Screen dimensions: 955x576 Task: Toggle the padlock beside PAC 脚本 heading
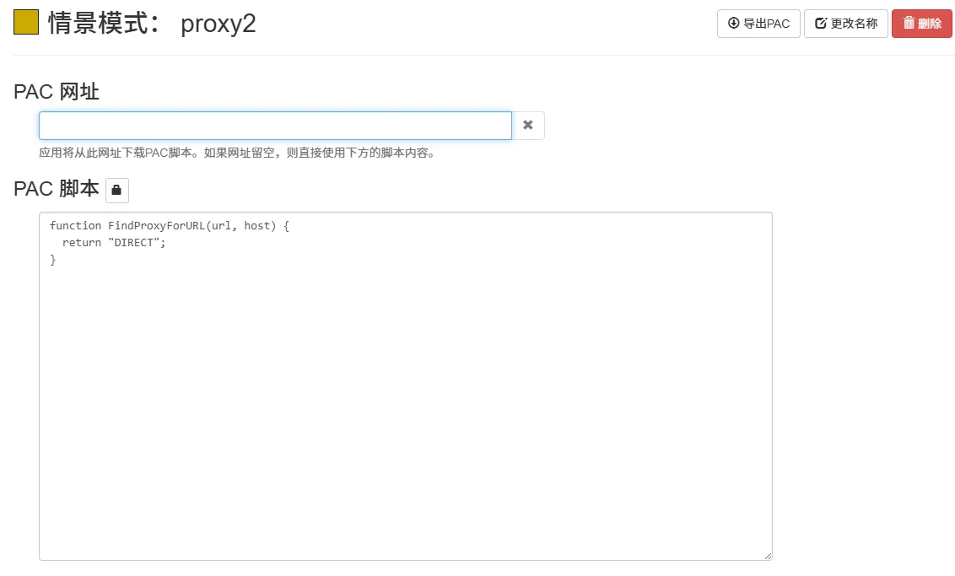coord(116,190)
